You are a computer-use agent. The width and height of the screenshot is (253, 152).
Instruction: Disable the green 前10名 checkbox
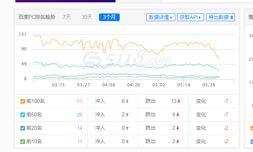[x=23, y=142]
